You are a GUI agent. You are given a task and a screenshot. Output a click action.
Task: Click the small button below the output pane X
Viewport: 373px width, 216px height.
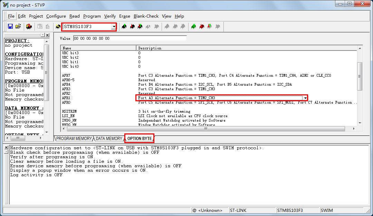click(x=6, y=152)
